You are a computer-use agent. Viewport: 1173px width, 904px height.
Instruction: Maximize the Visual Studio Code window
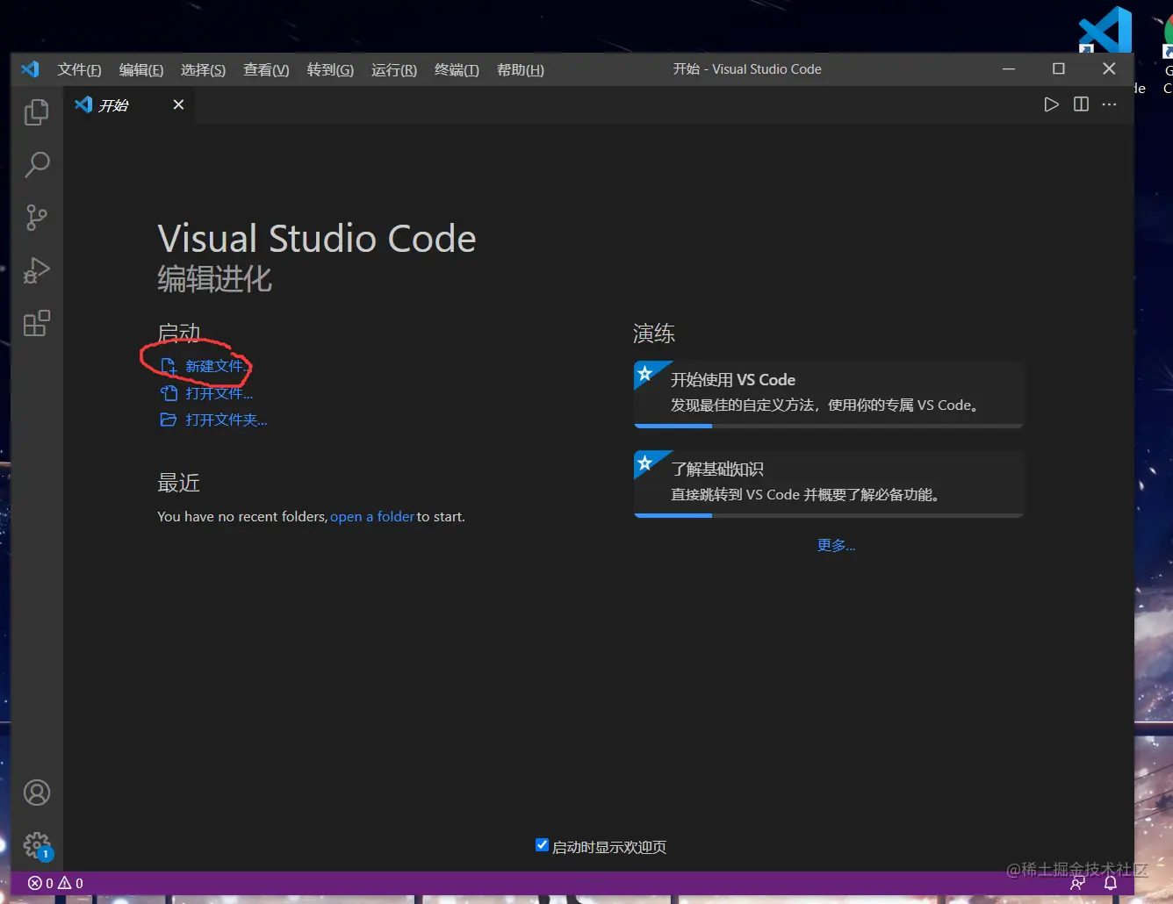pyautogui.click(x=1059, y=68)
